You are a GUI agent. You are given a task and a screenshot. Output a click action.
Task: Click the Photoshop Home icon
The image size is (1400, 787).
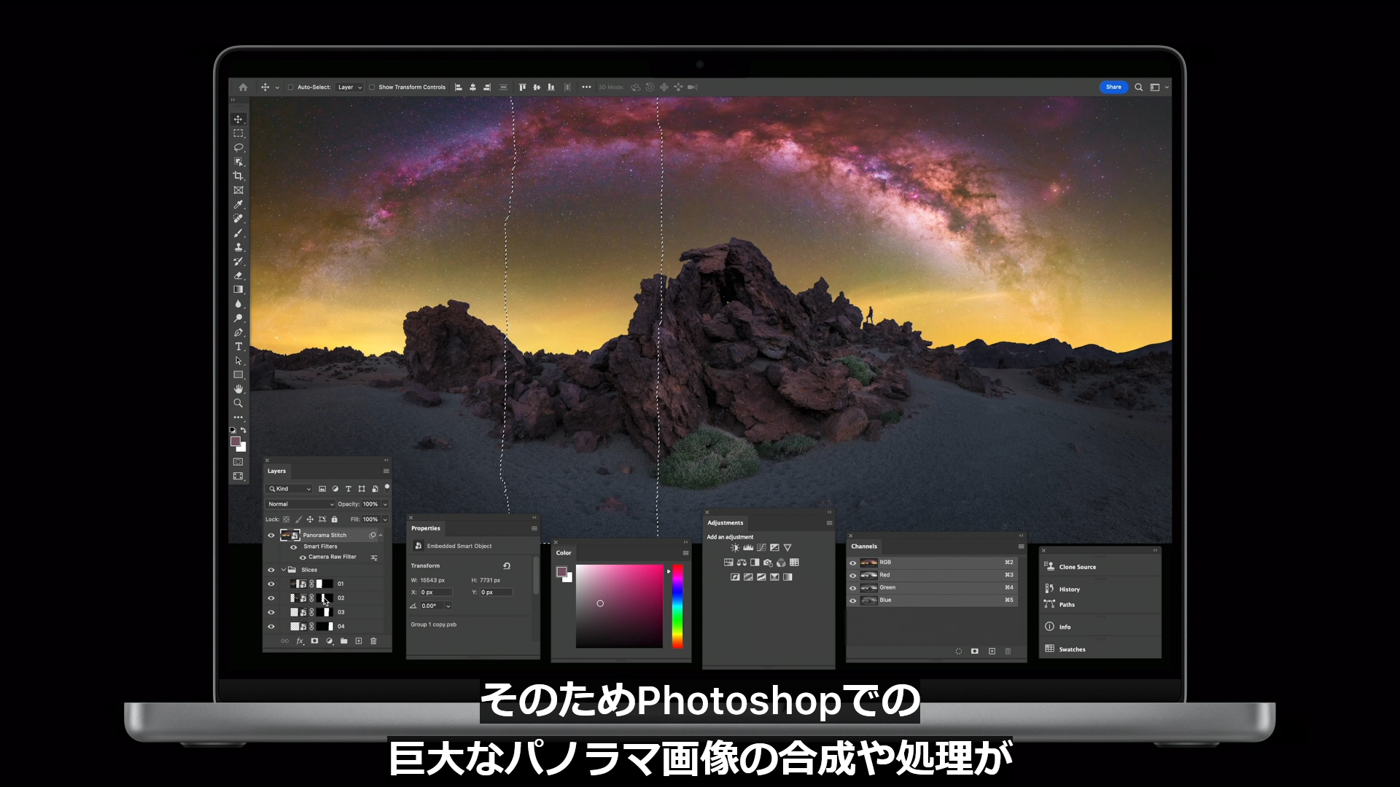243,87
